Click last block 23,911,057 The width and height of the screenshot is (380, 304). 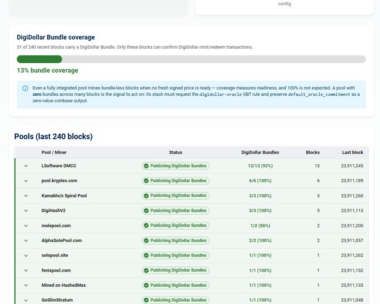click(x=352, y=240)
